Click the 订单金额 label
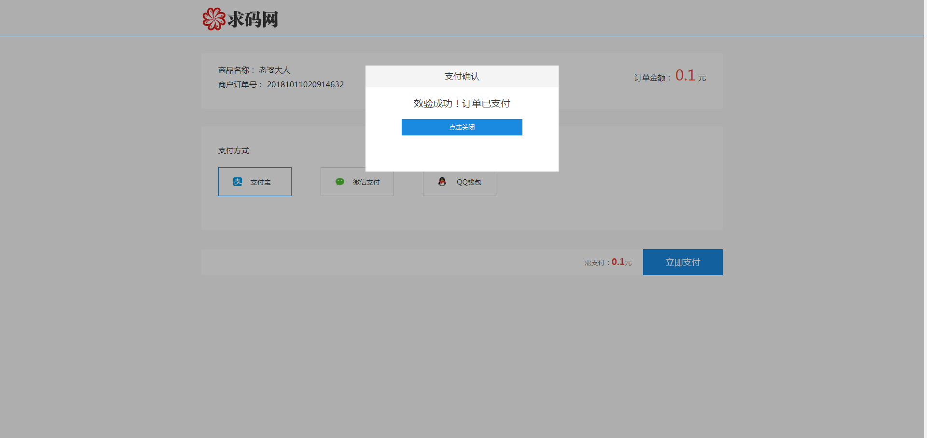Viewport: 927px width, 438px height. tap(652, 78)
